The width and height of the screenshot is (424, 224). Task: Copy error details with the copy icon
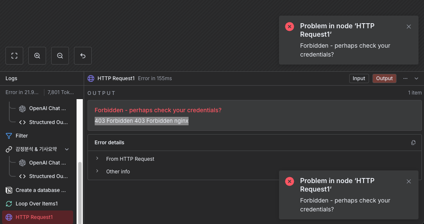click(413, 143)
